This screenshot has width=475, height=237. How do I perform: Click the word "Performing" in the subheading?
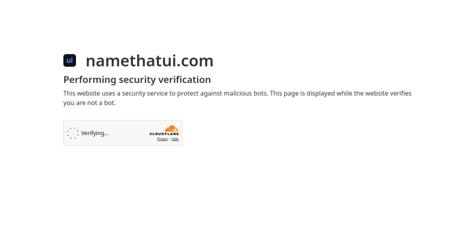(90, 80)
